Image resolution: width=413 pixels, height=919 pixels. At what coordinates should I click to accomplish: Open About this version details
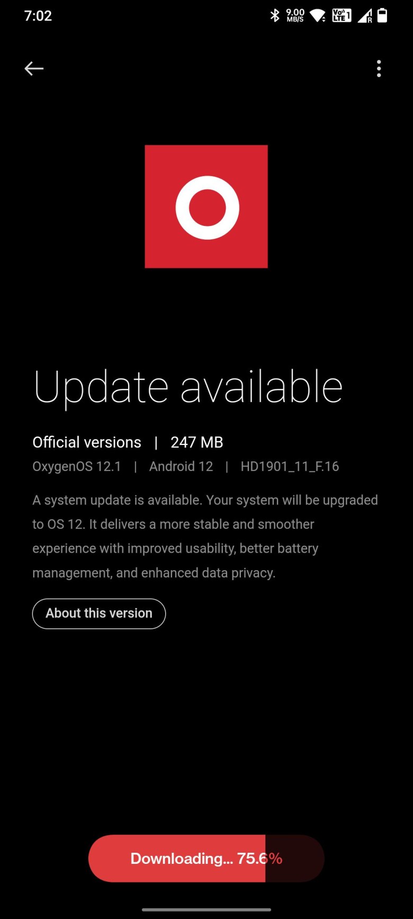tap(99, 614)
